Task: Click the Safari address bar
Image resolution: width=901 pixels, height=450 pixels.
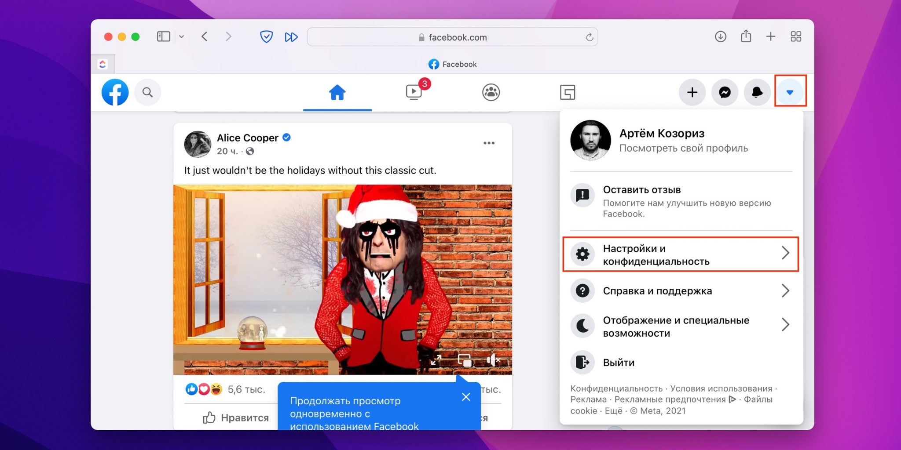Action: pyautogui.click(x=452, y=37)
